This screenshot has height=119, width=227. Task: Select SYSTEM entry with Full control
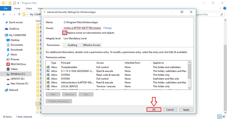point(117,79)
